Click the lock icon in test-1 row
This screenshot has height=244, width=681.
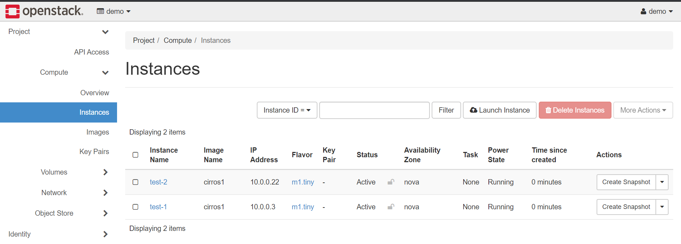391,207
